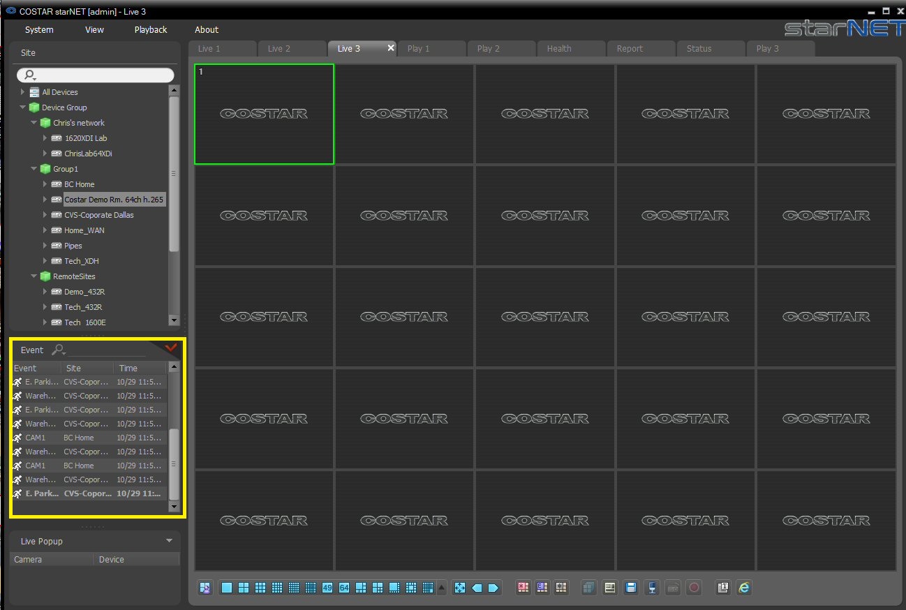Open the Playback menu
This screenshot has width=906, height=610.
pos(151,30)
